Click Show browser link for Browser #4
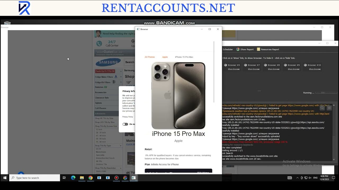This screenshot has height=190, width=339. 234,69
